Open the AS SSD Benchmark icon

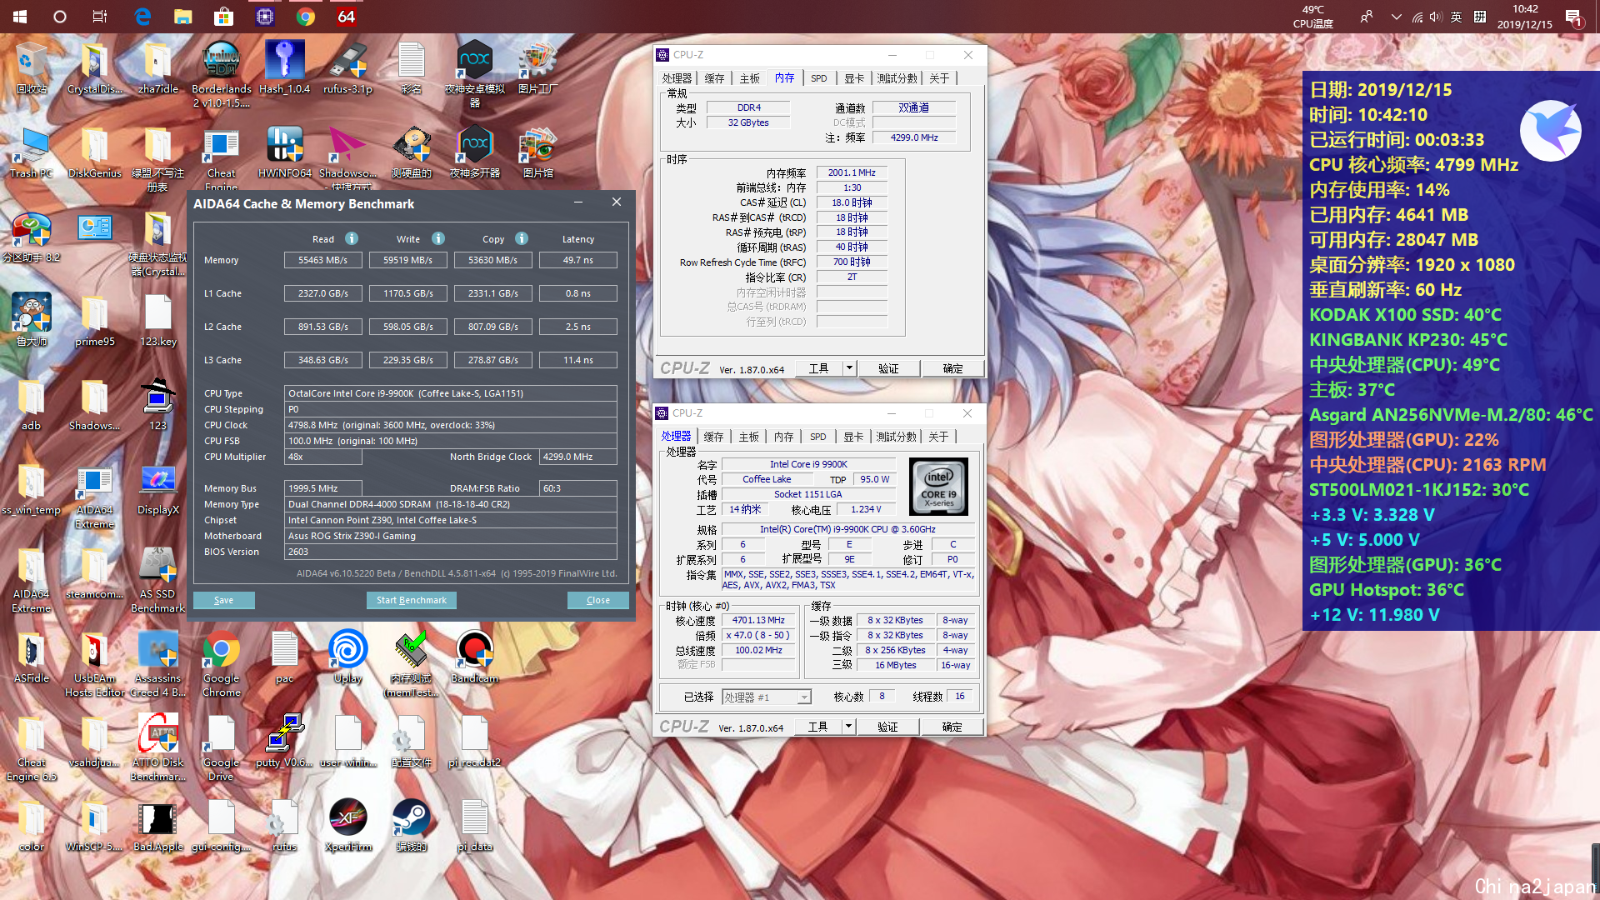[157, 580]
